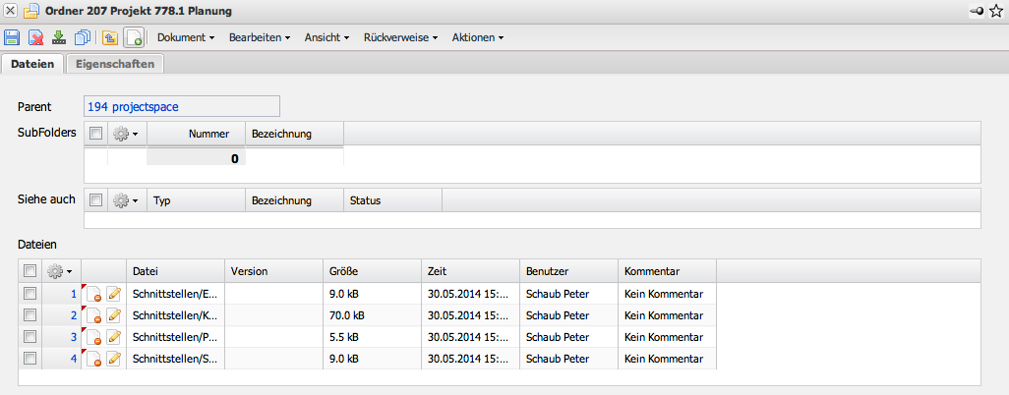
Task: Click the new document icon with green plus
Action: (x=134, y=38)
